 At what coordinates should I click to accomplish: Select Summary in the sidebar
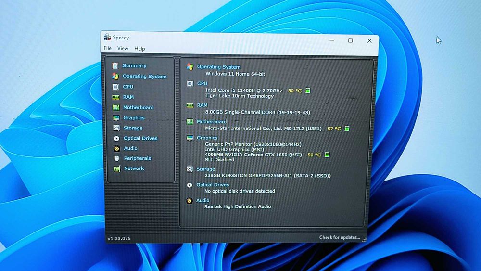[134, 65]
